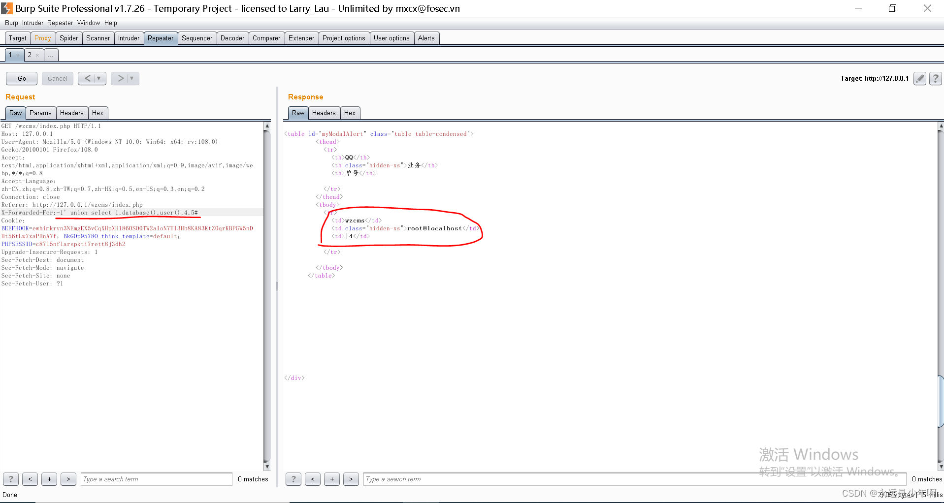944x503 pixels.
Task: Open the history forward dropdown arrow
Action: point(132,78)
